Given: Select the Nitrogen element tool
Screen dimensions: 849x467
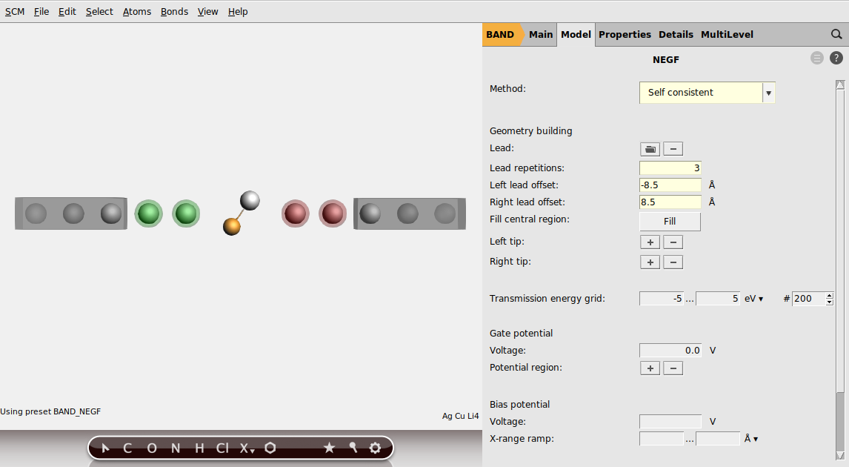Looking at the screenshot, I should pyautogui.click(x=175, y=448).
